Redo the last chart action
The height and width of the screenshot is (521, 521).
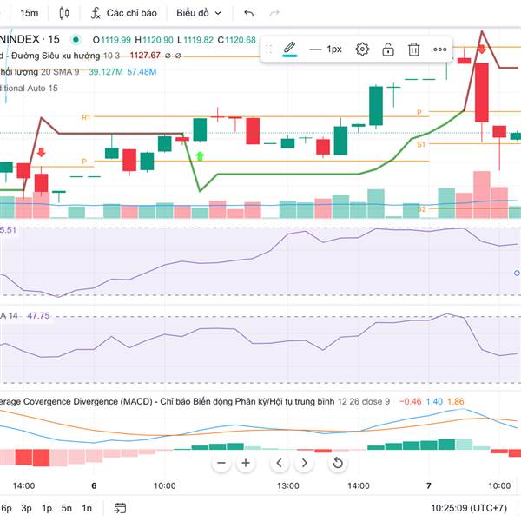pyautogui.click(x=274, y=13)
